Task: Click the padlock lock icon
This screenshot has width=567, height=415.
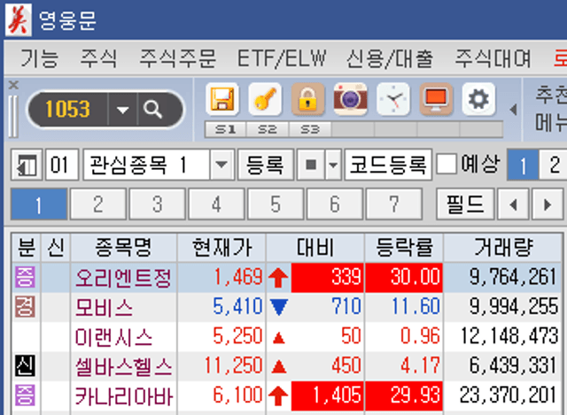Action: pyautogui.click(x=307, y=99)
